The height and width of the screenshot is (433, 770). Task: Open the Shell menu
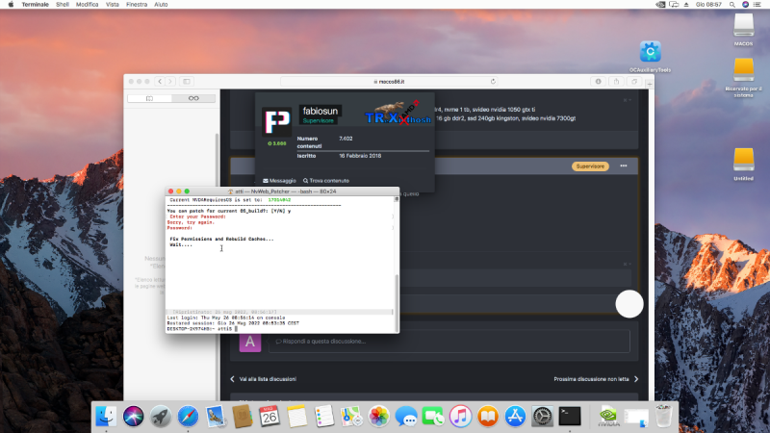(61, 5)
